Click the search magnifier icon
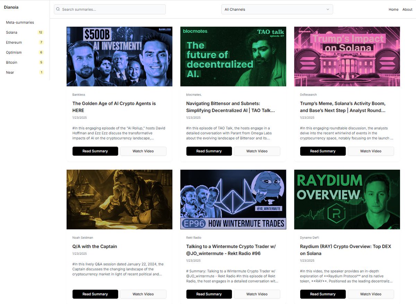 coord(58,9)
